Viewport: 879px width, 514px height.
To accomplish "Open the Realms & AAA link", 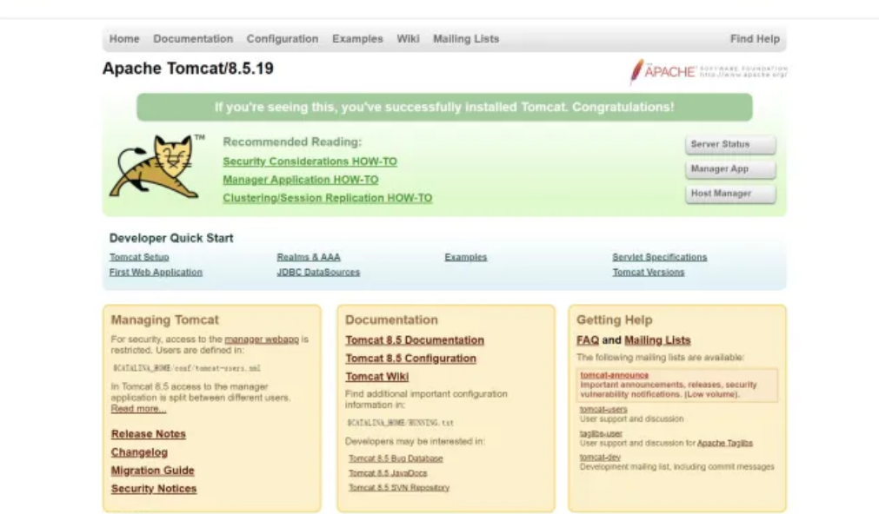I will pyautogui.click(x=309, y=257).
